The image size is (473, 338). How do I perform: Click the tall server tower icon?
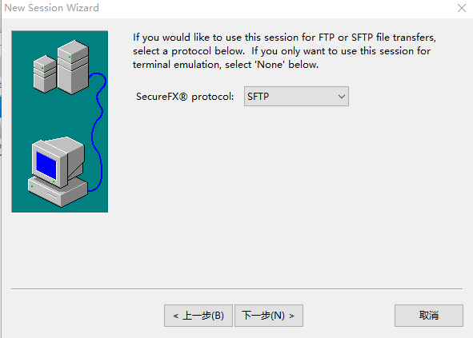73,67
